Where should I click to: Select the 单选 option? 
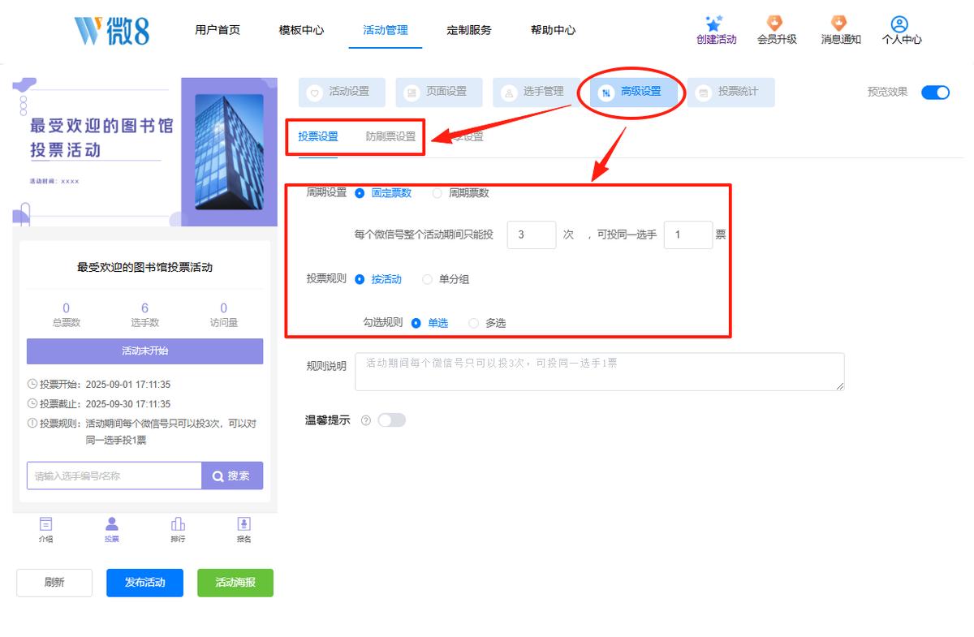416,323
